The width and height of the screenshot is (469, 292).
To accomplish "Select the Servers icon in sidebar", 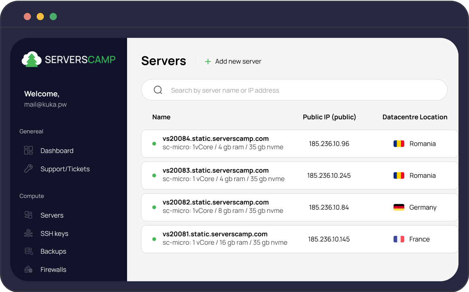I will (x=28, y=215).
